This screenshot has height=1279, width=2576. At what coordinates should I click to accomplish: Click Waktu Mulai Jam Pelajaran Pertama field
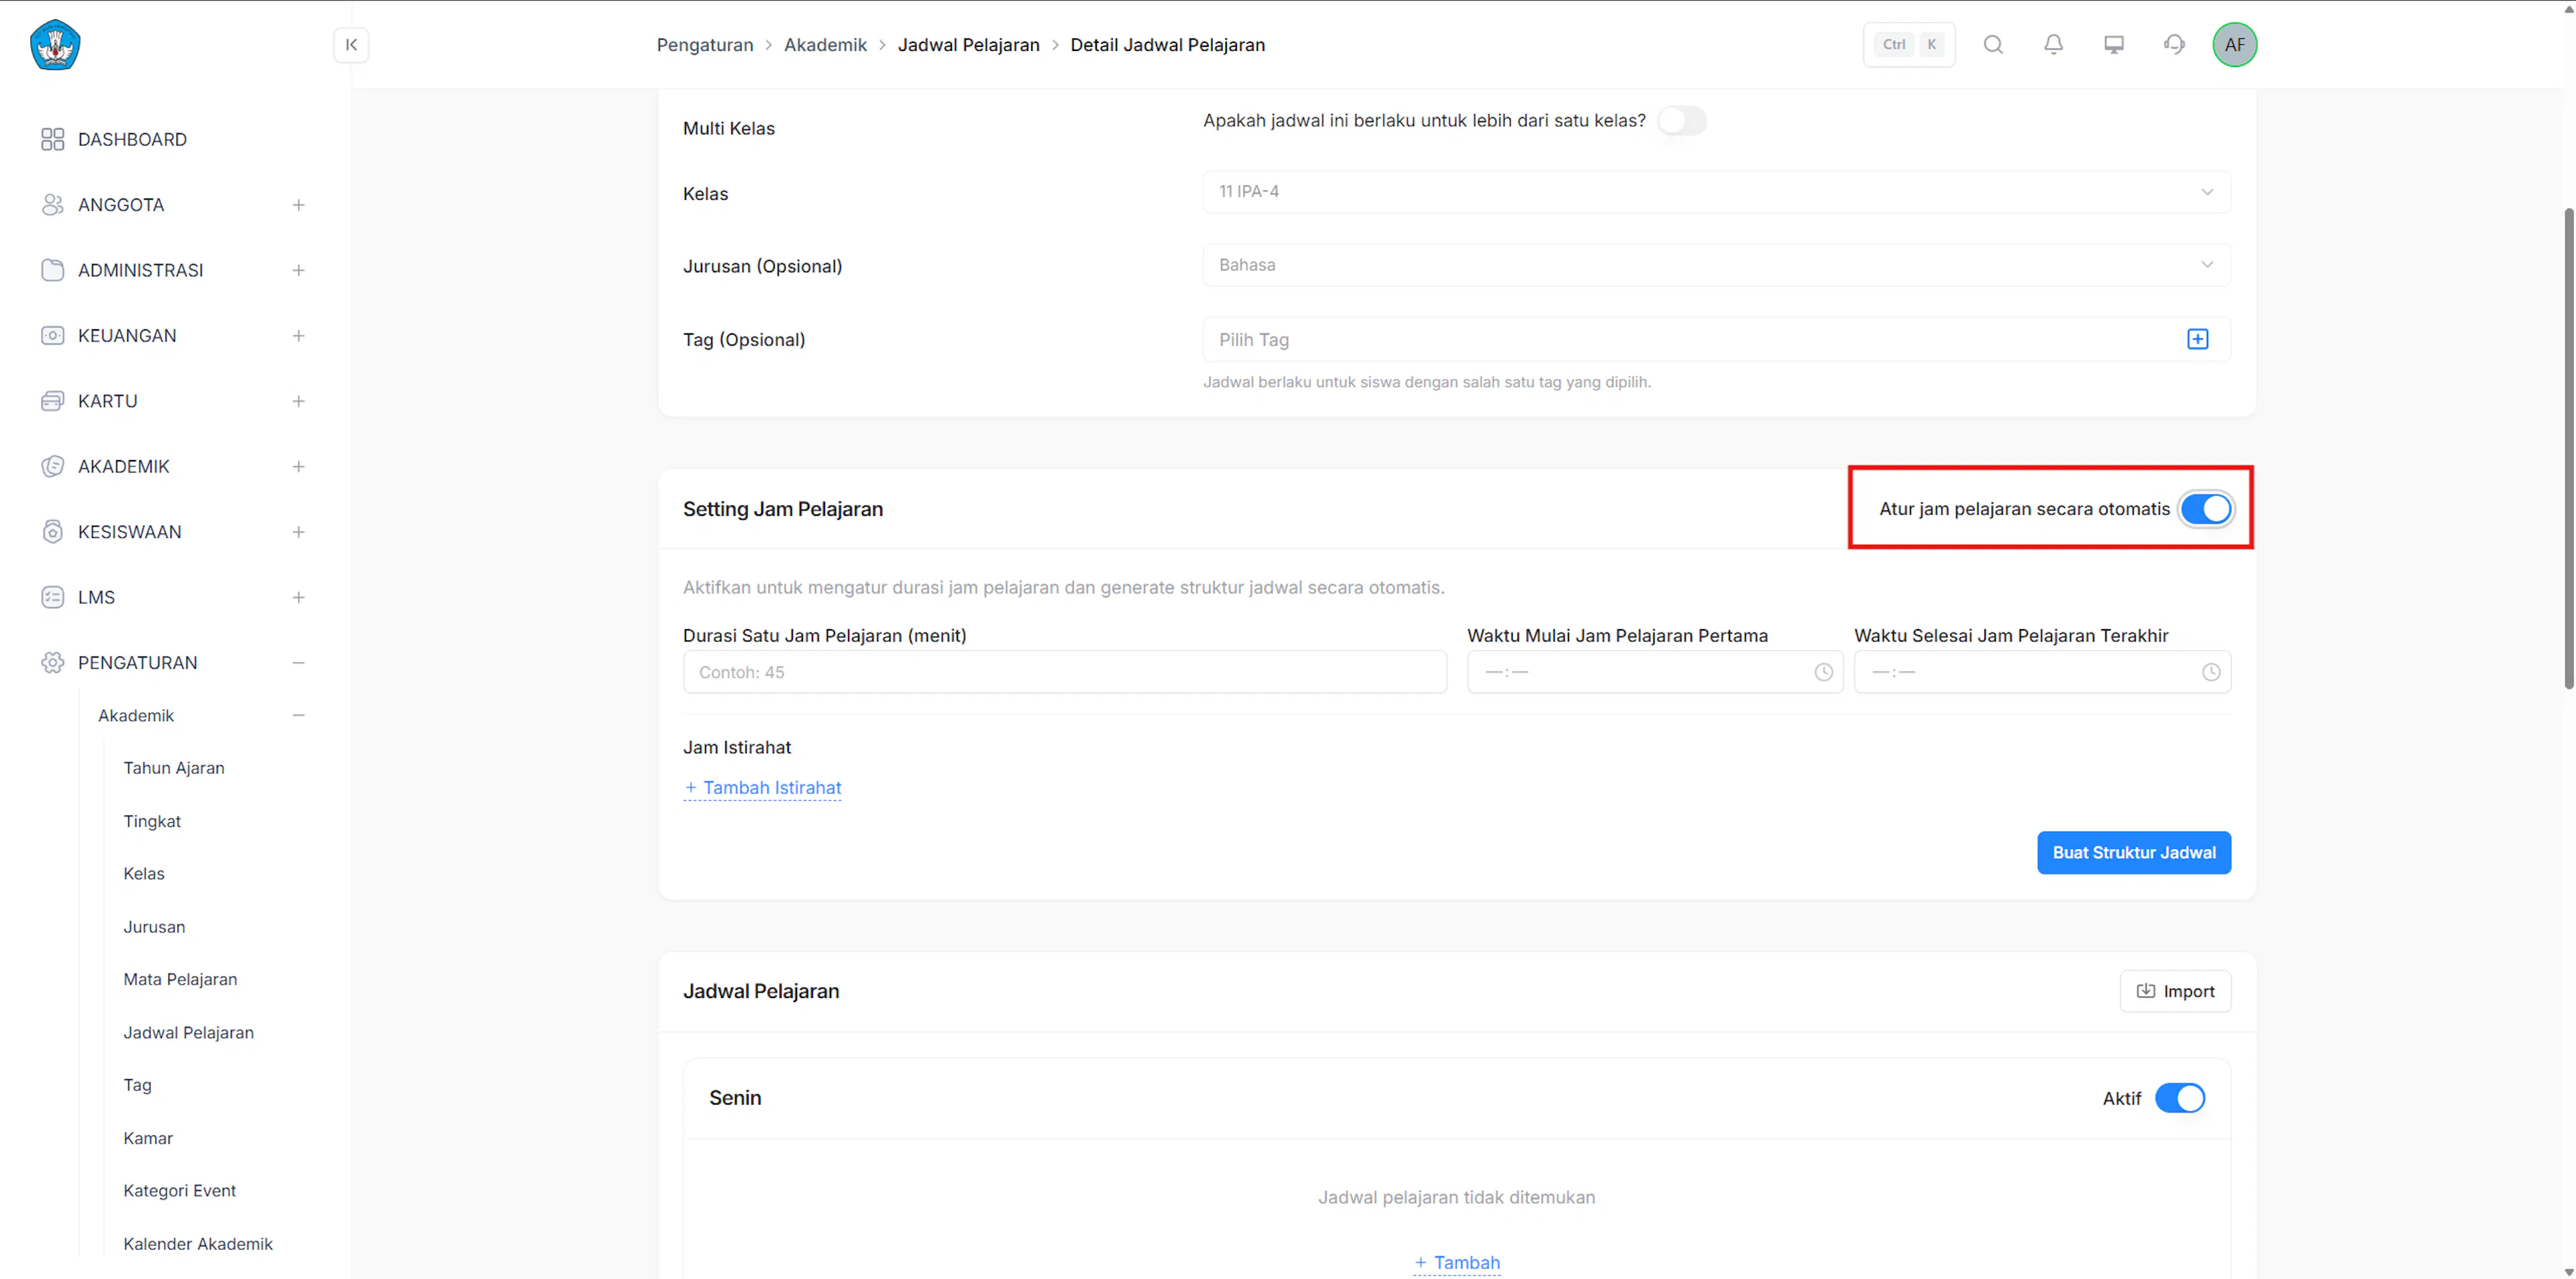(x=1654, y=672)
